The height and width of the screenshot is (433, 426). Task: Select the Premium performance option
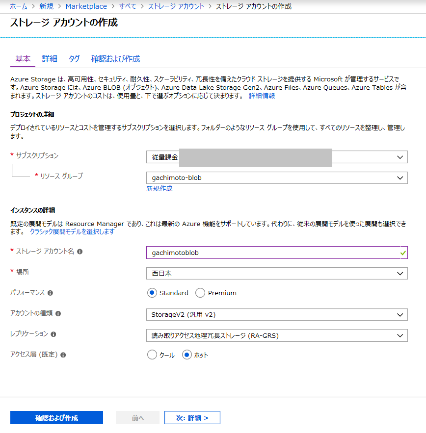(x=200, y=292)
